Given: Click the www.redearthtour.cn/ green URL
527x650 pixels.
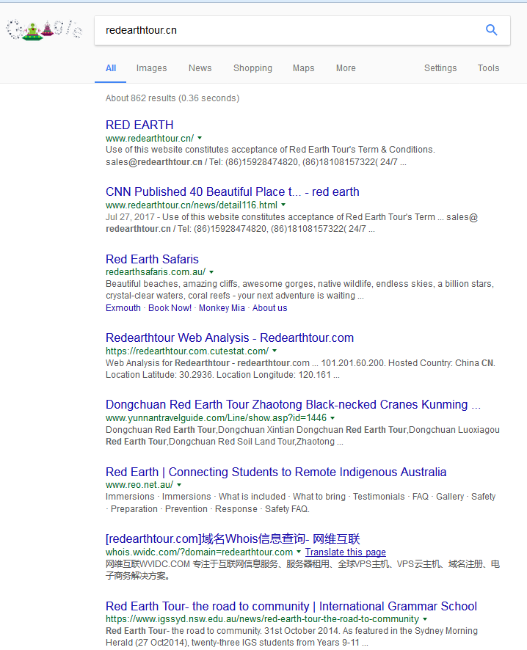Looking at the screenshot, I should pyautogui.click(x=150, y=138).
